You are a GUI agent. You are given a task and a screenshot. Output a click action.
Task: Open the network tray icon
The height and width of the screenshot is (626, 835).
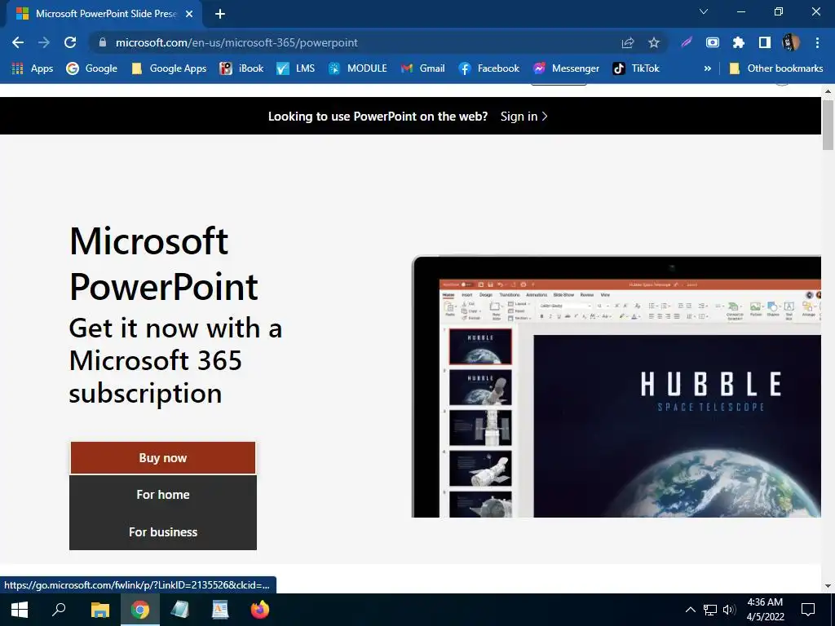(710, 610)
